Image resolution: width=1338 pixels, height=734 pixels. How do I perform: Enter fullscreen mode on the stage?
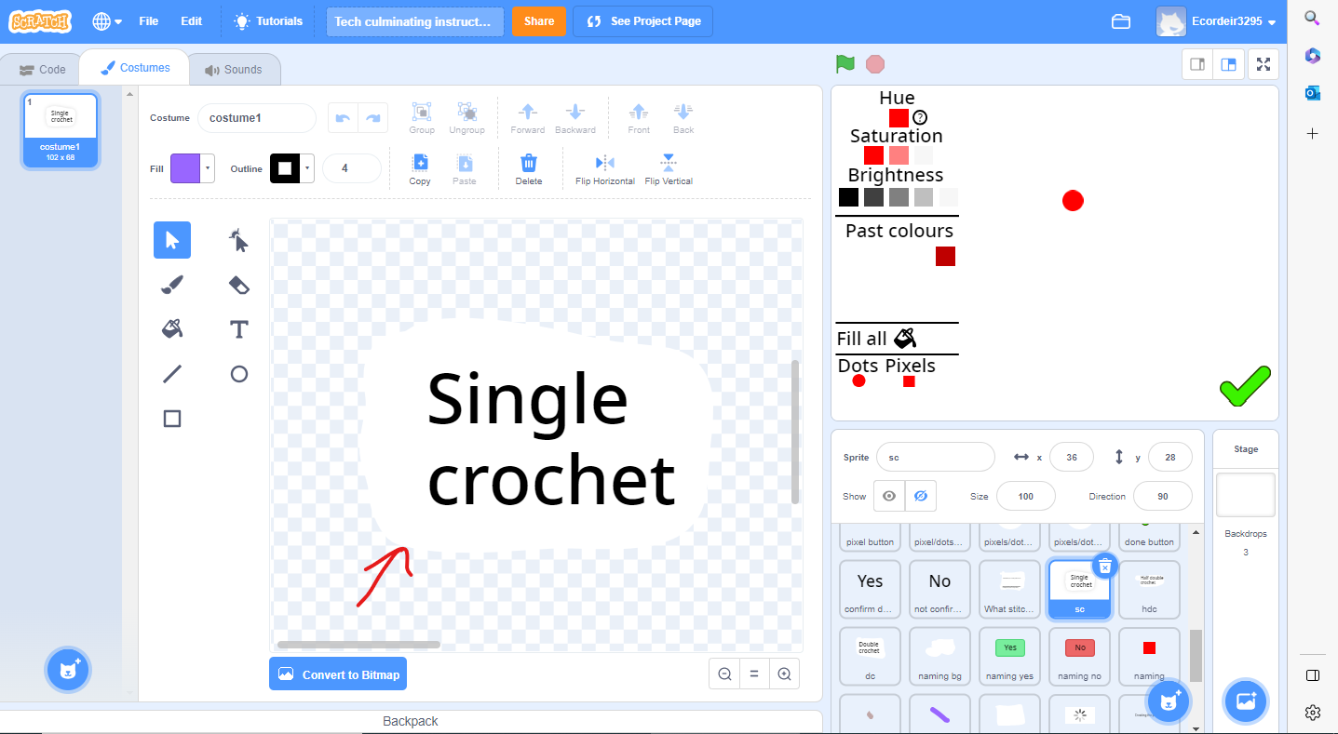click(x=1264, y=64)
